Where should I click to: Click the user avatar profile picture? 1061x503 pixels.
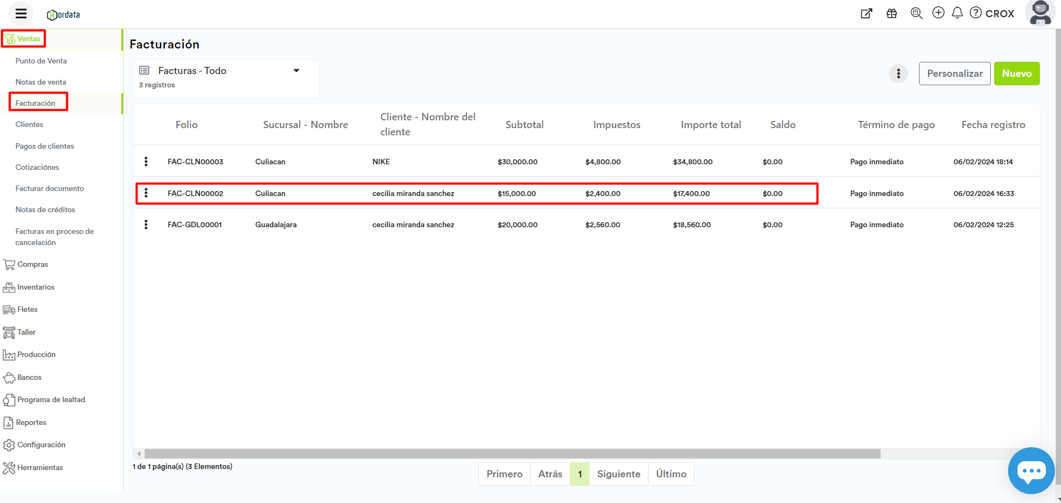1040,13
